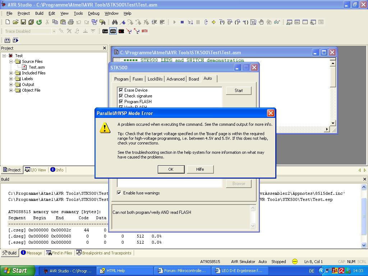Screen dimensions: 368x276
Task: Uncheck the Program FLASH checkbox
Action: [121, 102]
